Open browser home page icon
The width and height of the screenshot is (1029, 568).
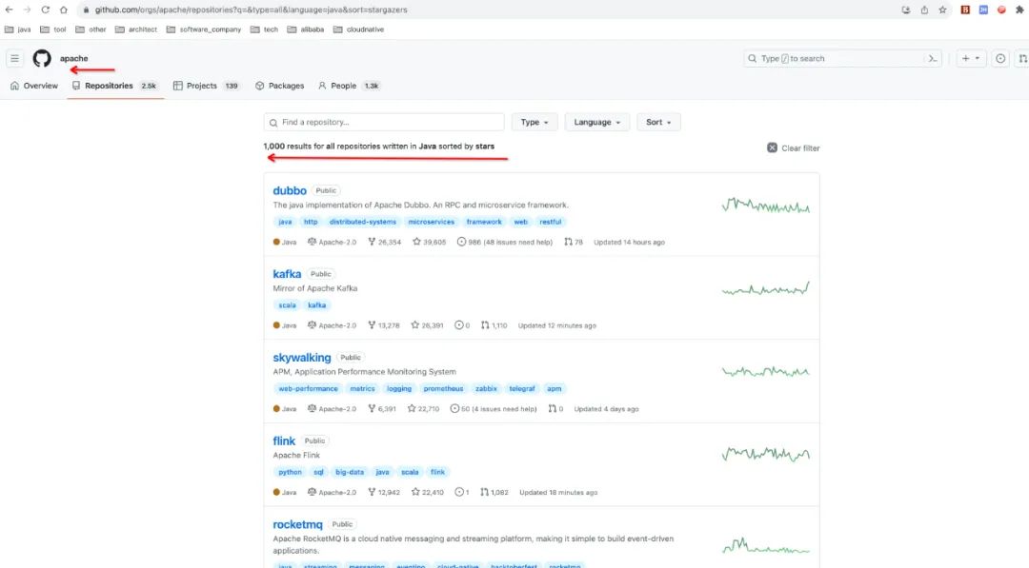click(64, 10)
